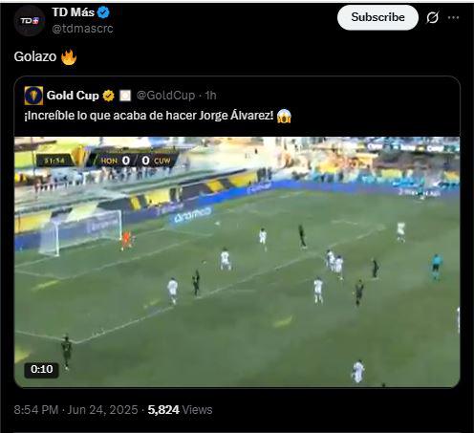Subscribe to TD Más

(x=377, y=17)
